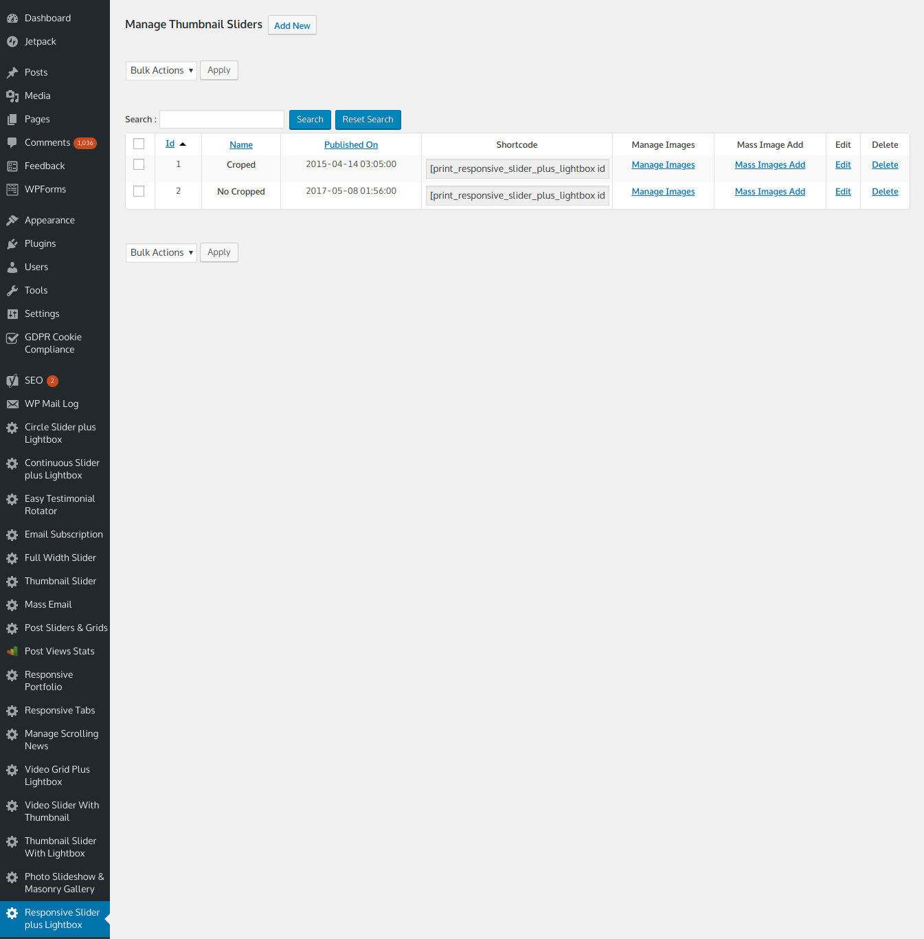Click the GDPR Cookie Compliance checkmark icon
The height and width of the screenshot is (939, 924).
[12, 338]
